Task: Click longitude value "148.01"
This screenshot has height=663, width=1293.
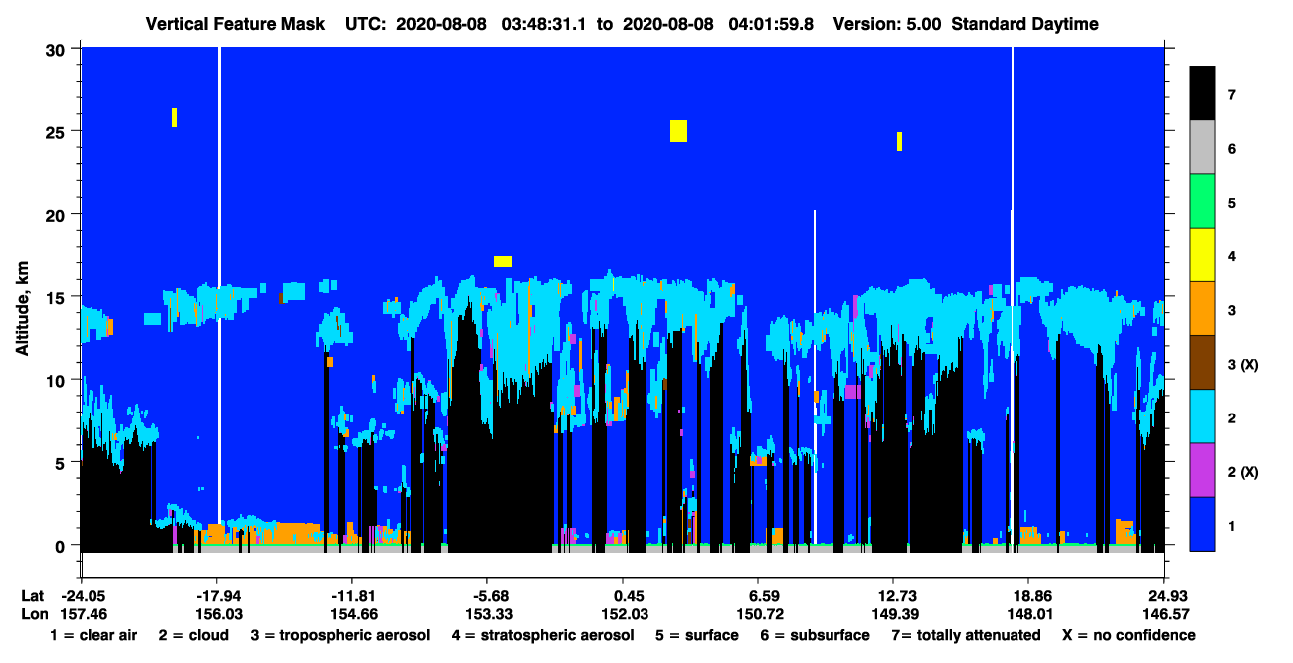Action: pos(1028,614)
